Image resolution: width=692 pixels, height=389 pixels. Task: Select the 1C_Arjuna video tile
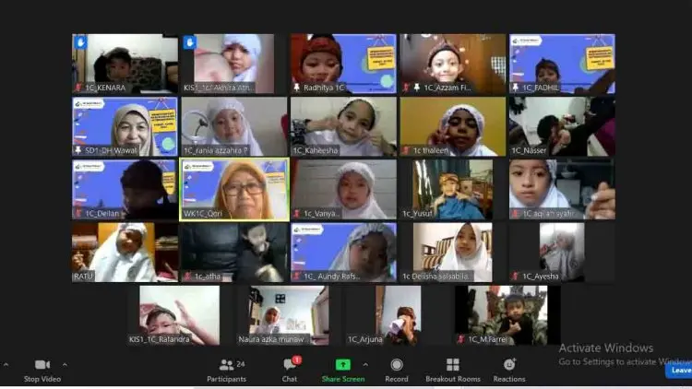[398, 315]
